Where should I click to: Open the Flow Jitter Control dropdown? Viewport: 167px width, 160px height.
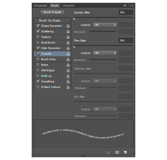pos(105,53)
